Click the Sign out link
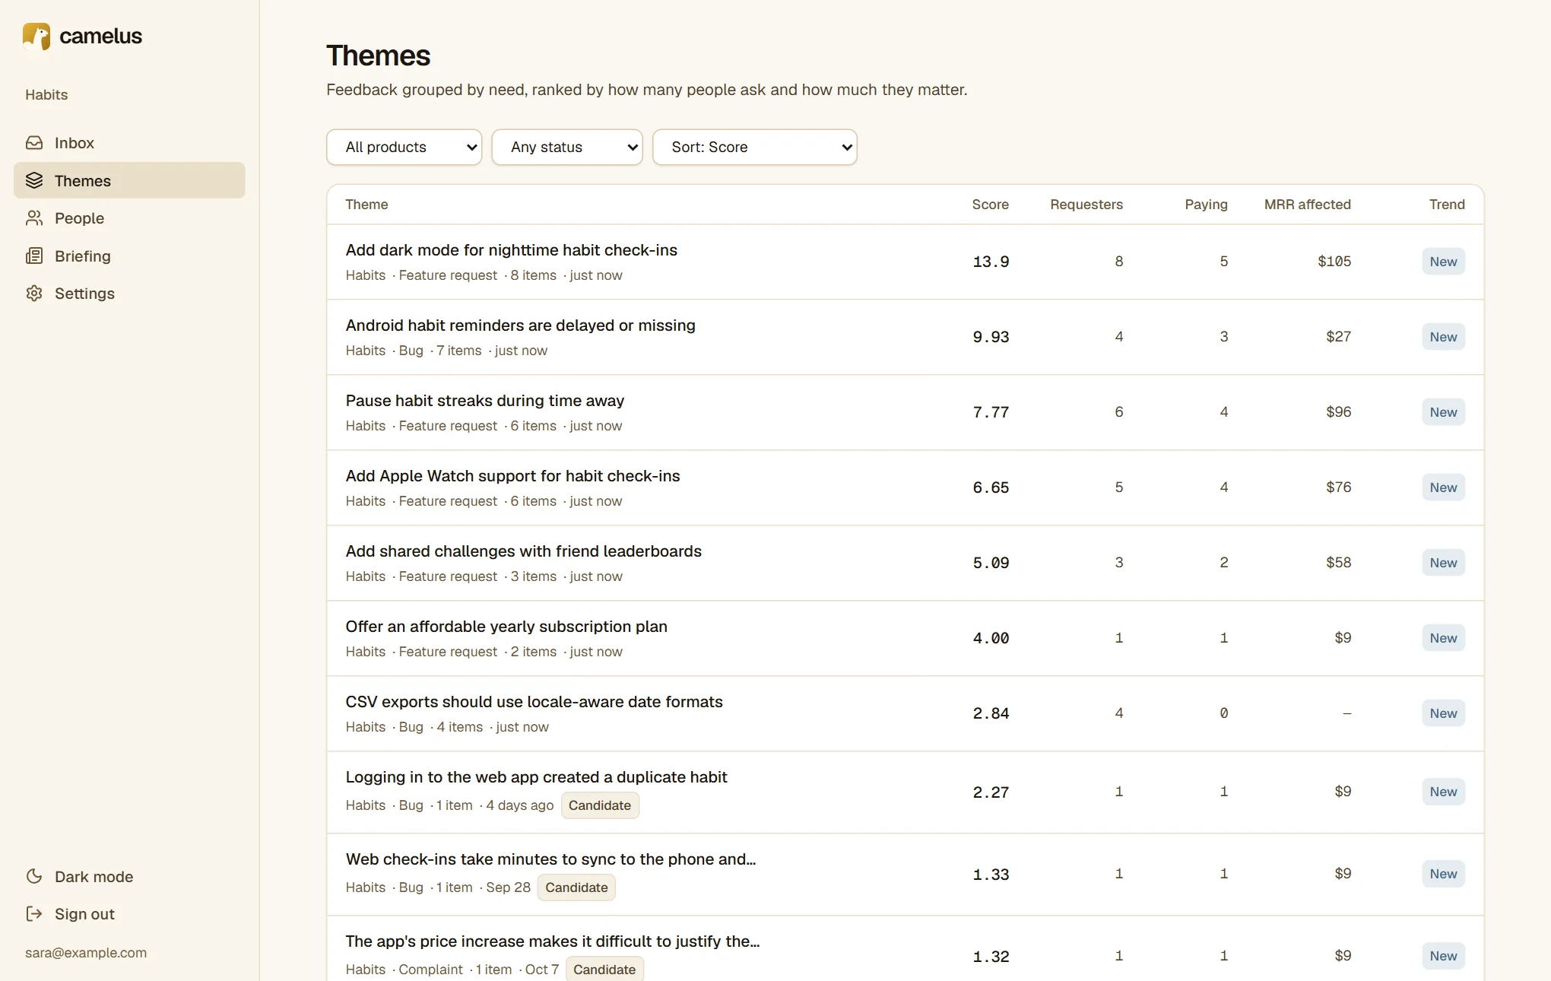 84,914
